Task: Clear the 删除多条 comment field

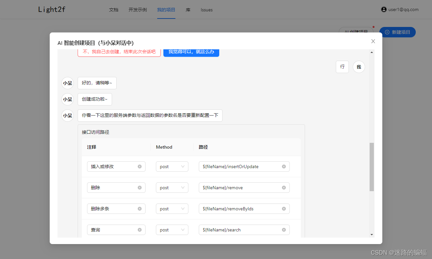Action: (x=140, y=209)
